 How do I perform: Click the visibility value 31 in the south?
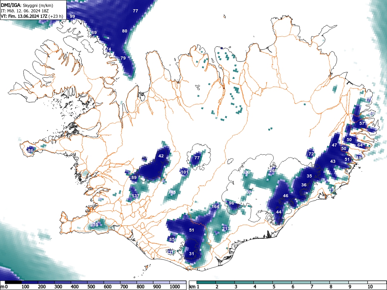(x=192, y=254)
